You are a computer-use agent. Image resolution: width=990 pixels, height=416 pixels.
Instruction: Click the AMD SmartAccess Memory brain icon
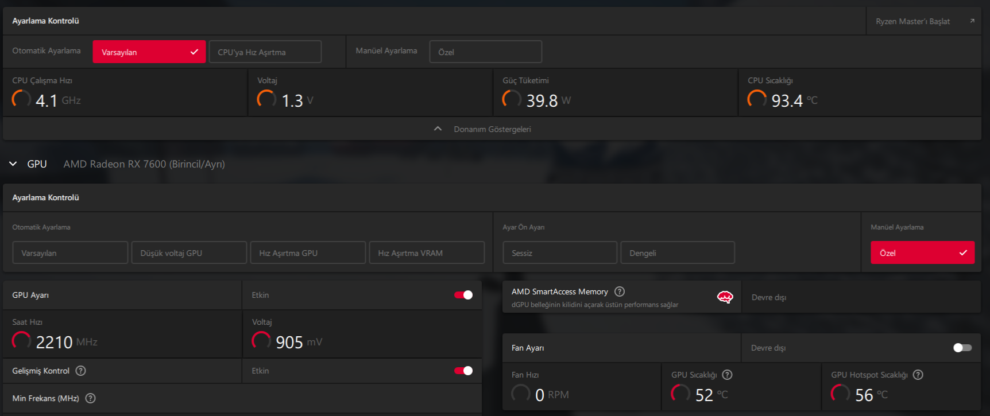(725, 297)
